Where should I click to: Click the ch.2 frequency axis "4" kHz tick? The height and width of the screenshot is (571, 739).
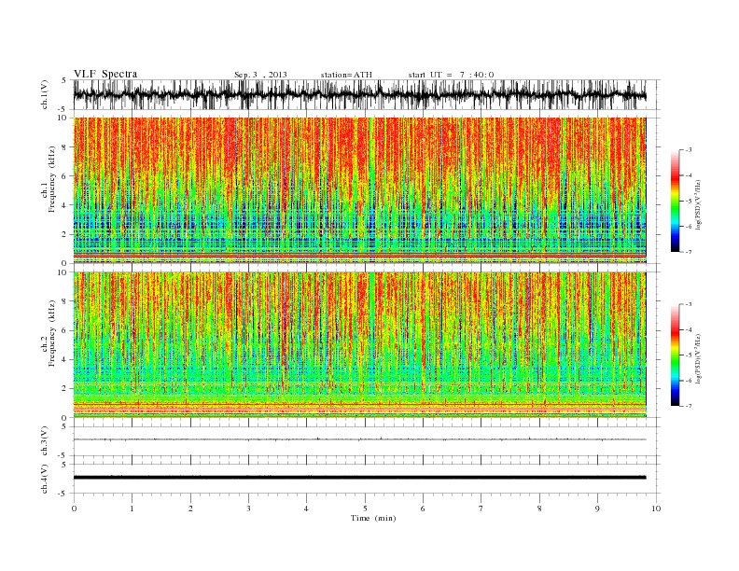pyautogui.click(x=64, y=359)
